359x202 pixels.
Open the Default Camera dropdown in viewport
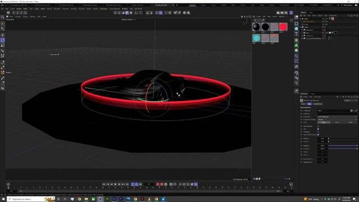pyautogui.click(x=128, y=20)
